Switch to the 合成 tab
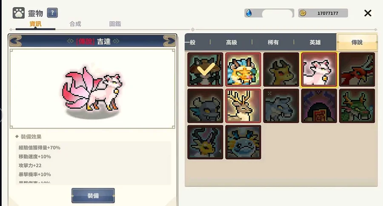The image size is (383, 206). pos(75,24)
